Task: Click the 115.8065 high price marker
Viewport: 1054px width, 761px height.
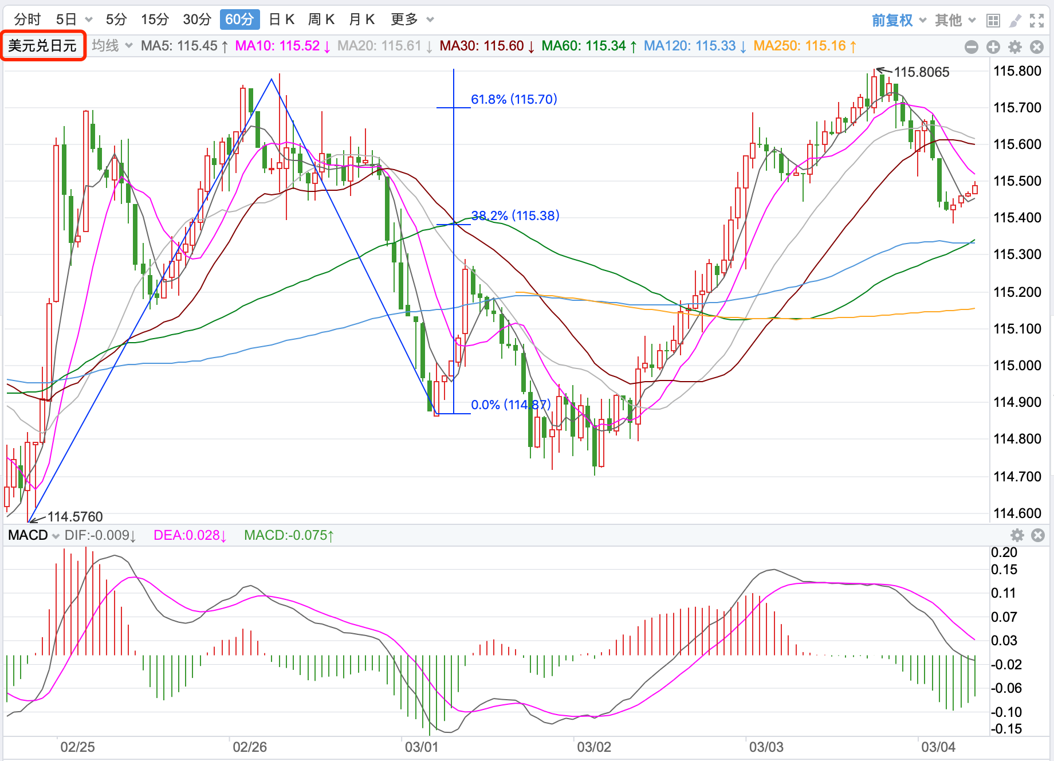Action: coord(922,72)
